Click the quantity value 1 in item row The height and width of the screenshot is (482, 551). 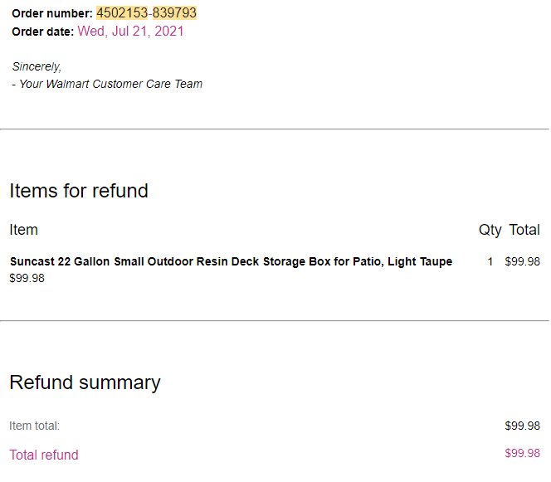tap(490, 261)
